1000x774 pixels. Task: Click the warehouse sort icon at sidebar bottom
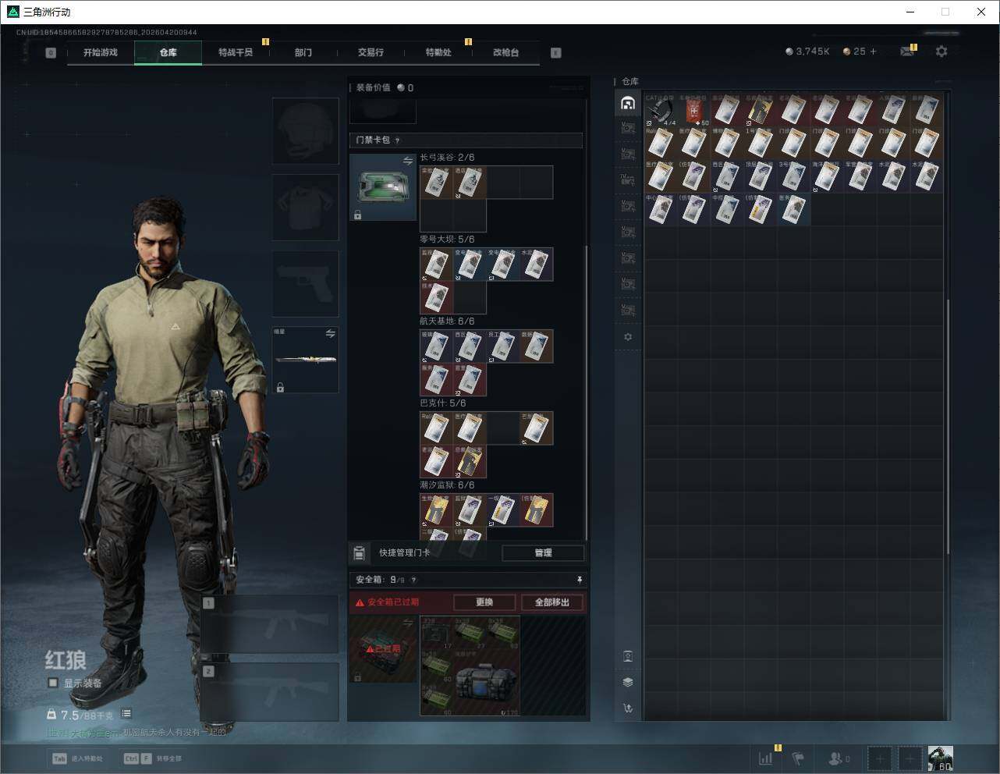tap(628, 708)
